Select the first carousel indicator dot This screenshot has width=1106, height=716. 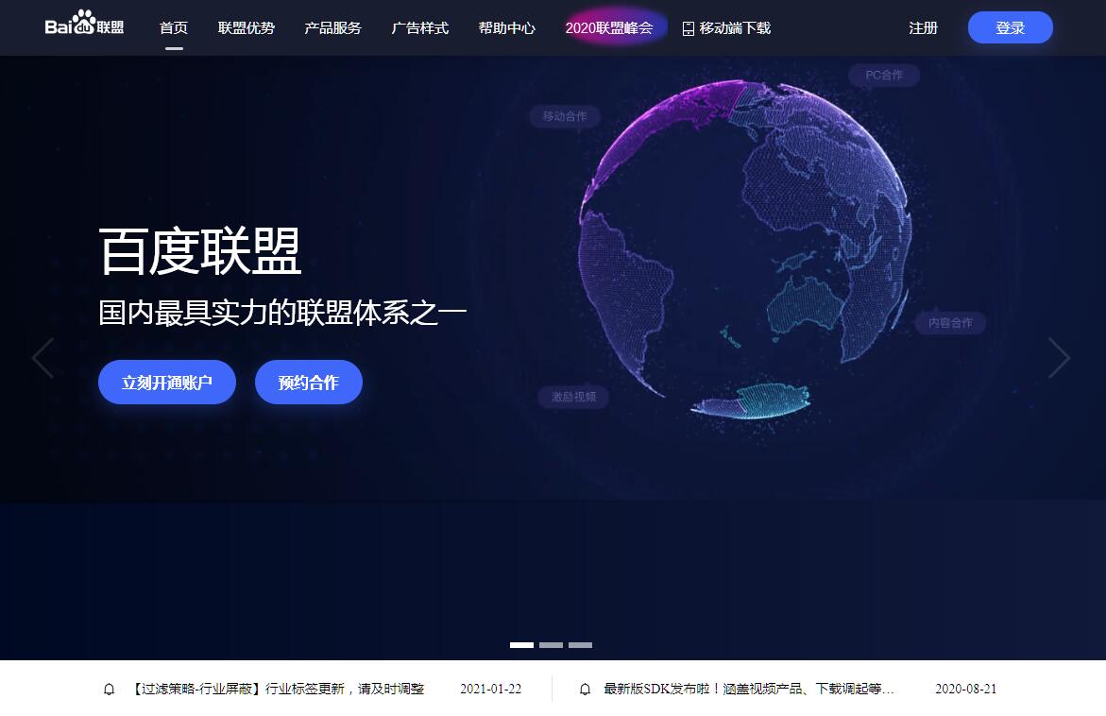(x=521, y=645)
